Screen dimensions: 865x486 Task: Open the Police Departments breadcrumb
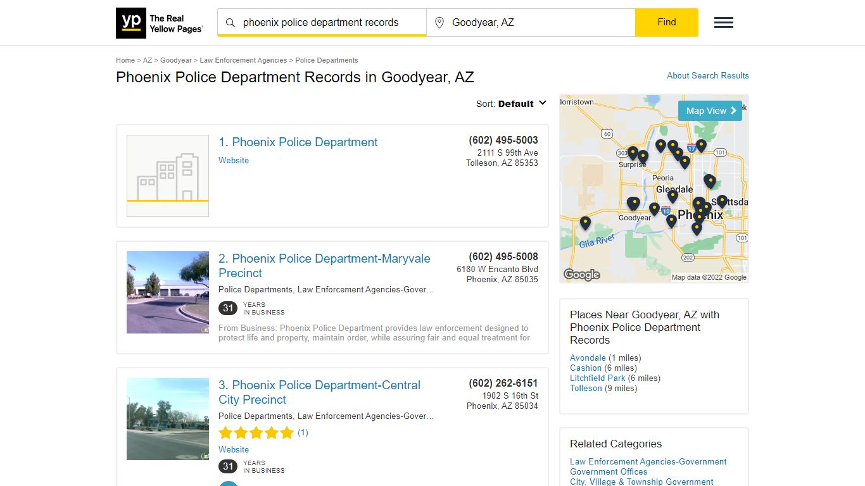pyautogui.click(x=327, y=60)
